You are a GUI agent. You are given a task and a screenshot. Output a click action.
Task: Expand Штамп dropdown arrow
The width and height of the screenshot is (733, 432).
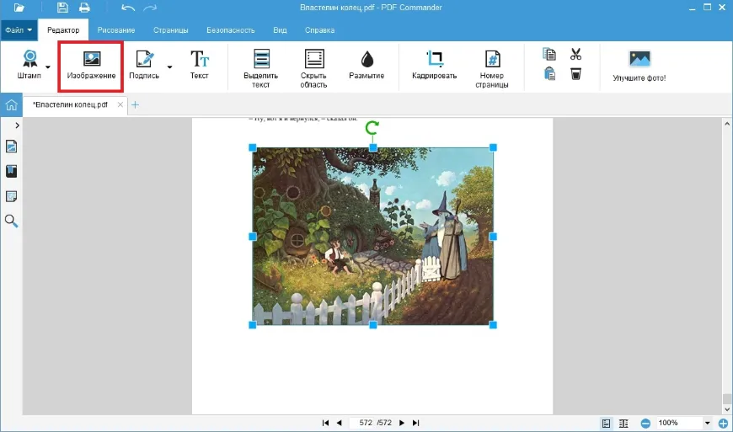click(x=48, y=67)
